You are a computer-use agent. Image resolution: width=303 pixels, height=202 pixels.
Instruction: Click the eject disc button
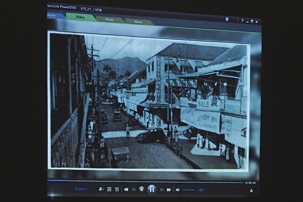pos(251,190)
